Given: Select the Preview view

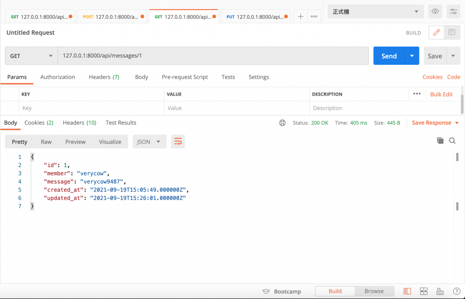Looking at the screenshot, I should 75,142.
